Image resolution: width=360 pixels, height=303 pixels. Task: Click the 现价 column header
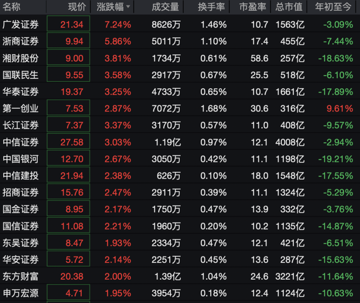[76, 7]
